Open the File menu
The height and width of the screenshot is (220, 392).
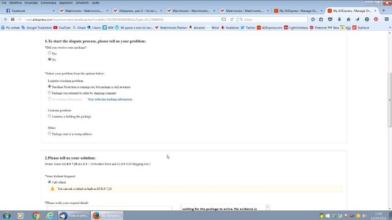4,3
